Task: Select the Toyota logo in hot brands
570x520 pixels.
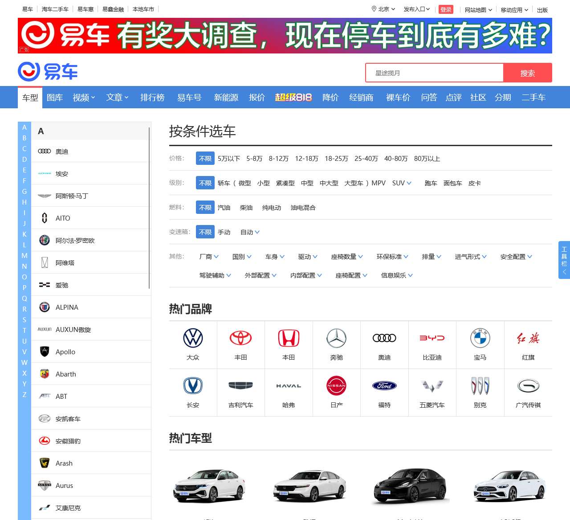Action: coord(241,338)
